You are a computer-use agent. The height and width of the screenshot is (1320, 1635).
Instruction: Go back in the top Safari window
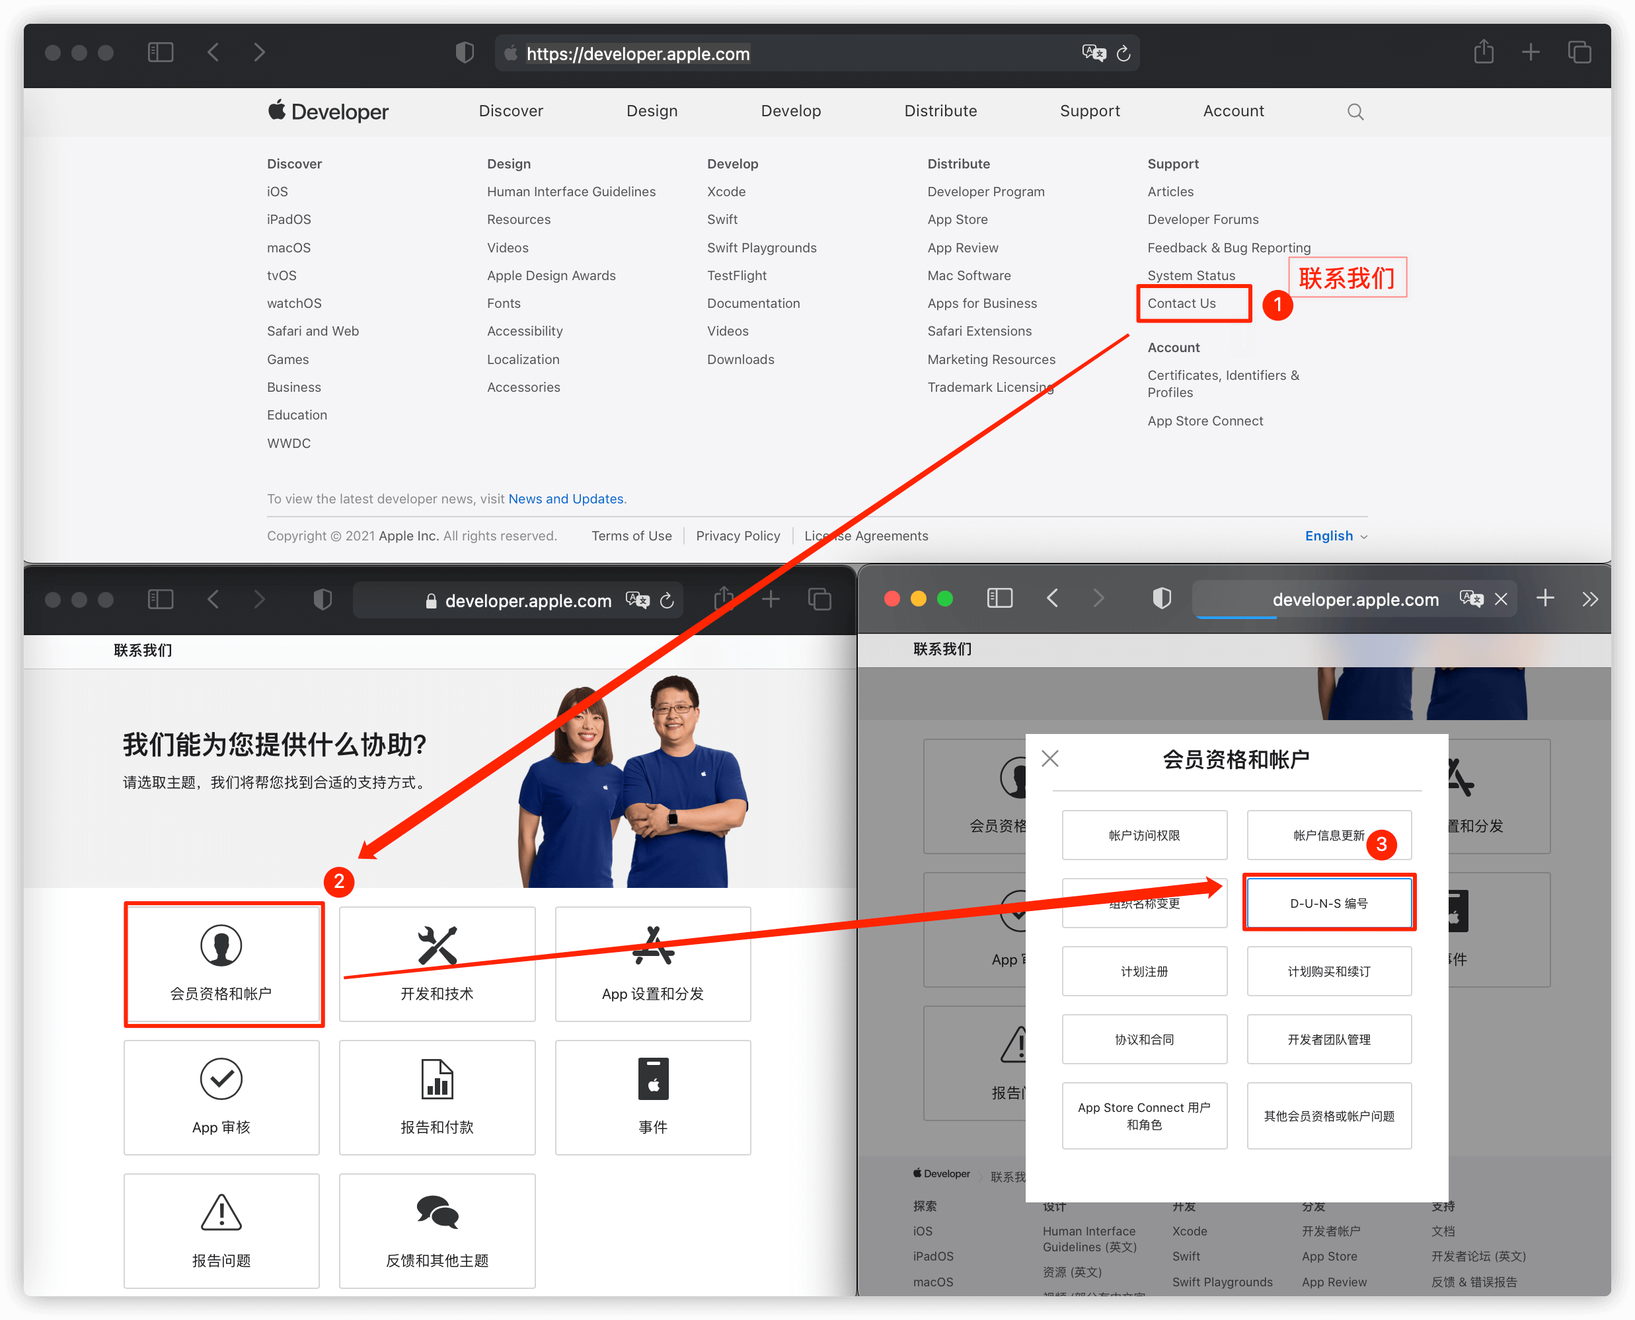point(213,52)
